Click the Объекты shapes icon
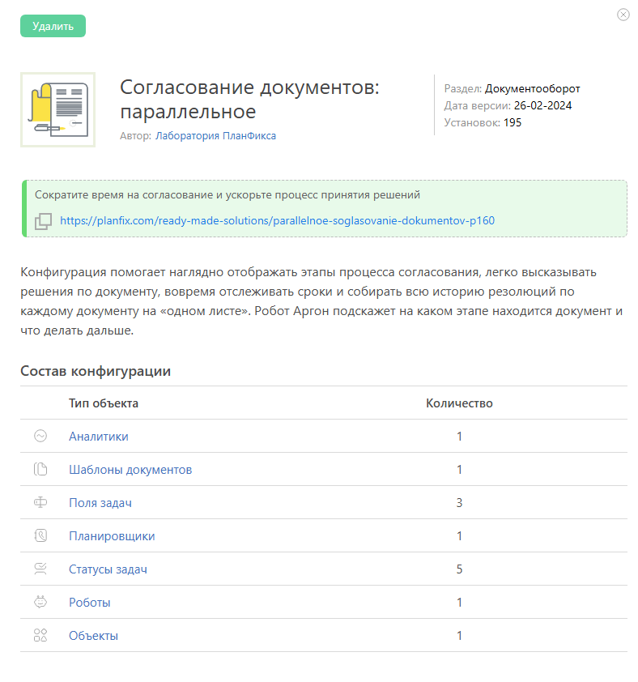 [40, 635]
